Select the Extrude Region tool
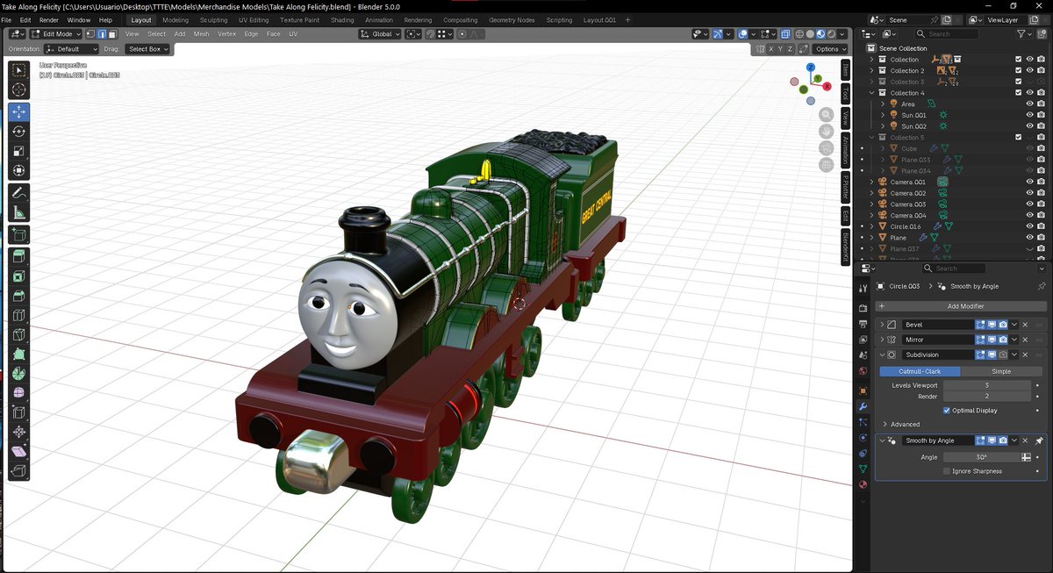1053x573 pixels. [x=18, y=257]
